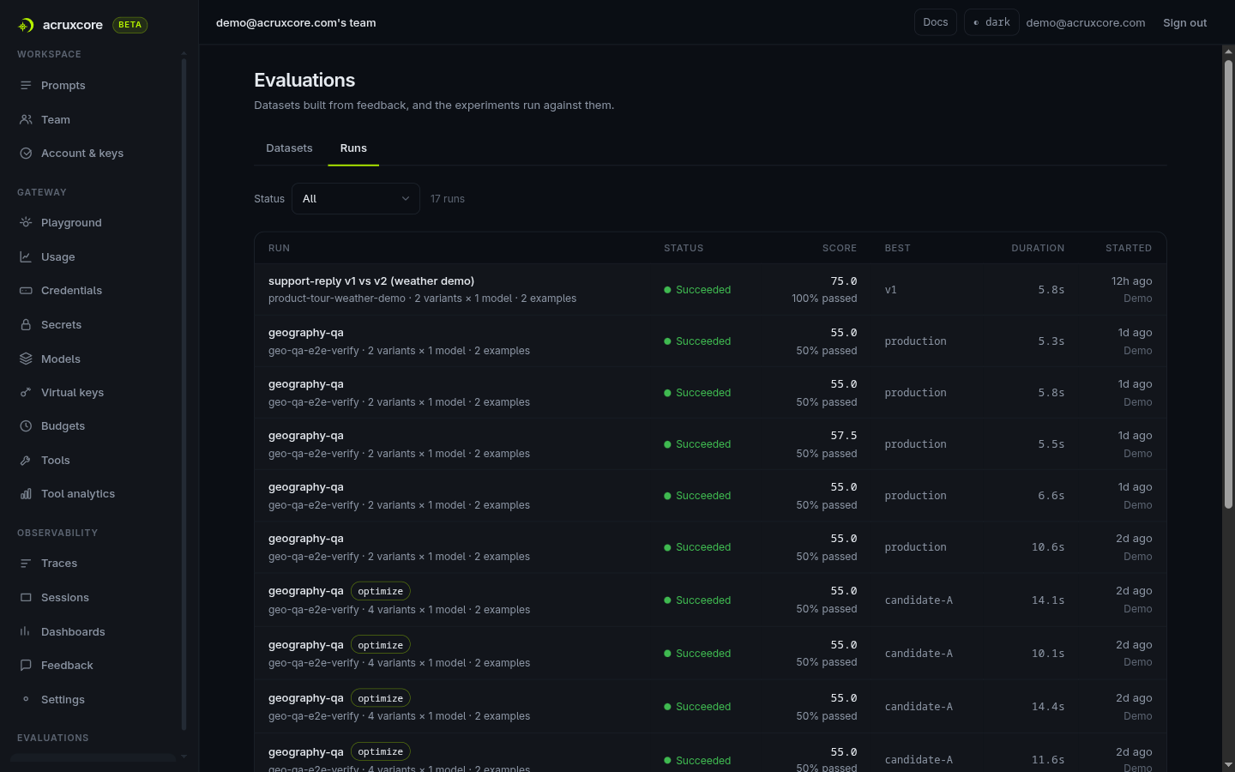
Task: Click the BETA badge
Action: tap(130, 25)
